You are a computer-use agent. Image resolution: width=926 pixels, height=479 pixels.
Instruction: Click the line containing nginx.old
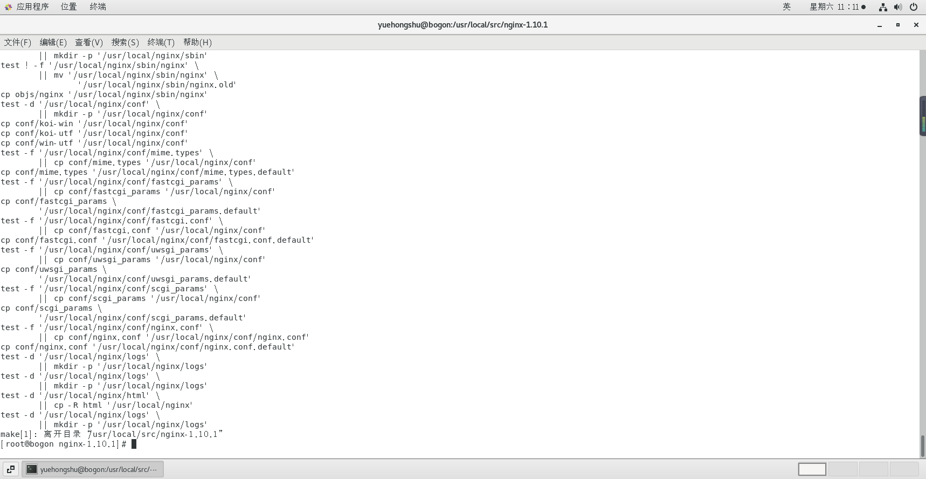tap(157, 85)
